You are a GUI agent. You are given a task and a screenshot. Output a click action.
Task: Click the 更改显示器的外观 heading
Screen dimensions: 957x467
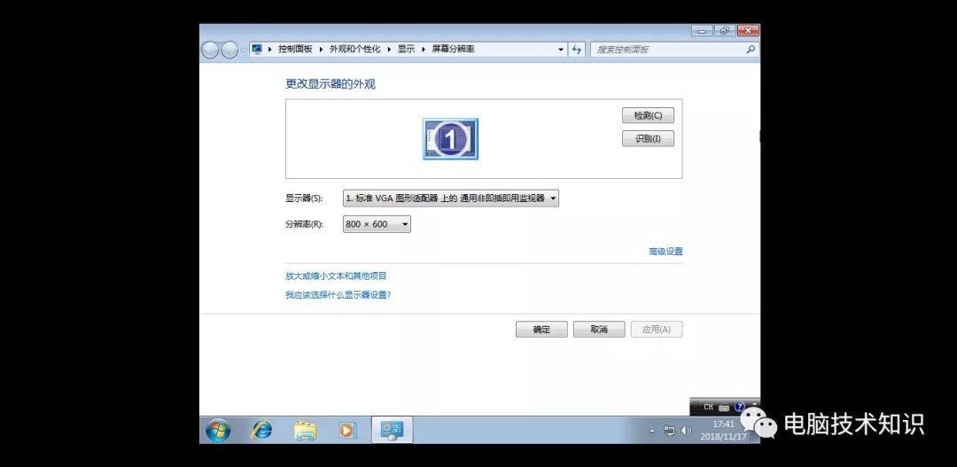click(331, 84)
